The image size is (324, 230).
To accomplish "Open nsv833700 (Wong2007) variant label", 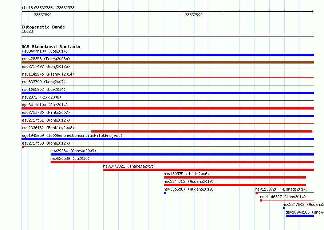I will coord(44,82).
